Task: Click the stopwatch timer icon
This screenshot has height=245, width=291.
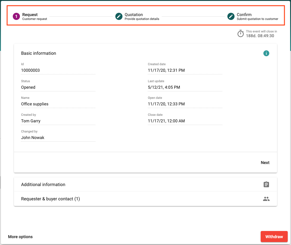Action: [x=240, y=34]
